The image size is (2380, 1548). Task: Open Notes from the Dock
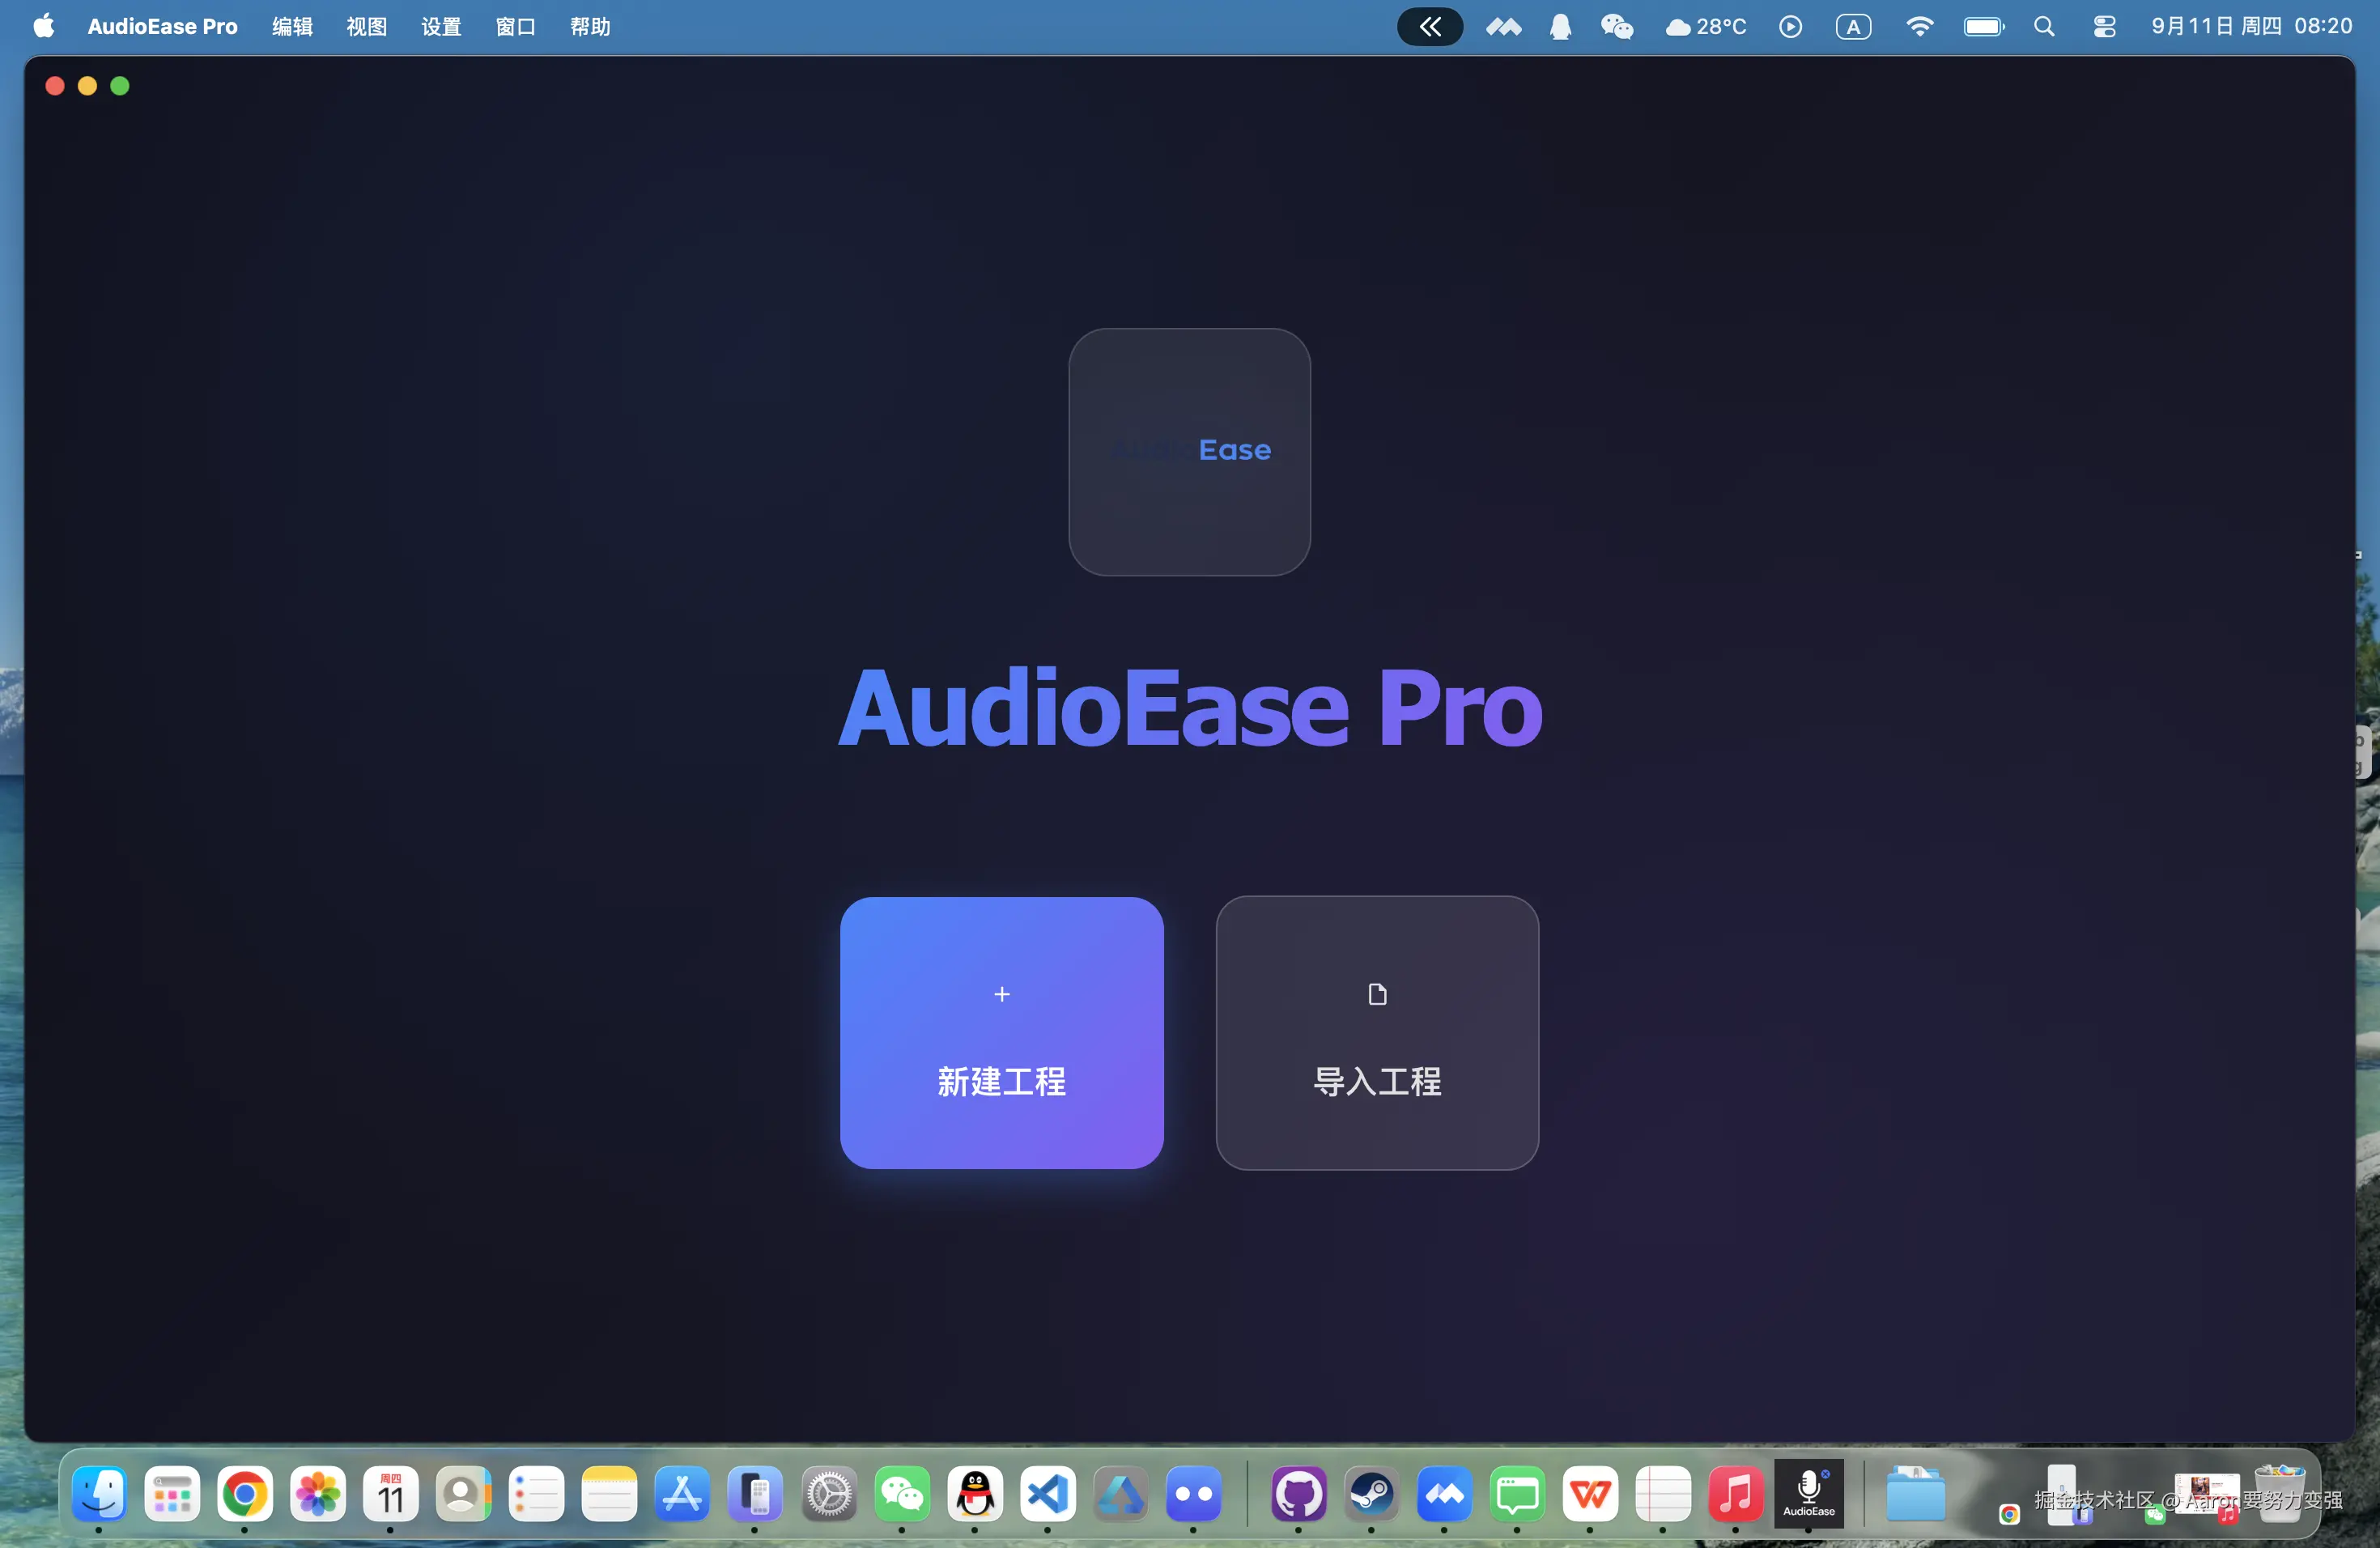(609, 1494)
